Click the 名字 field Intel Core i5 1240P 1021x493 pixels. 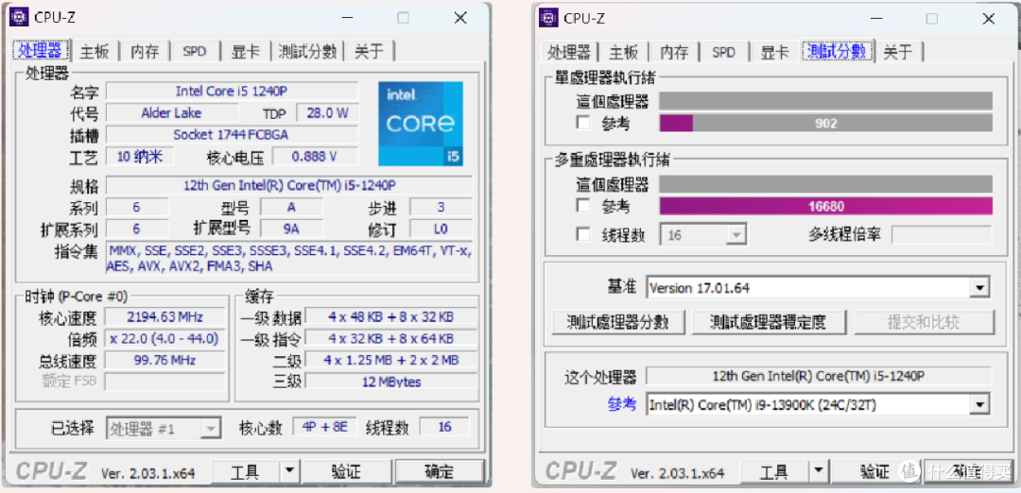(232, 91)
